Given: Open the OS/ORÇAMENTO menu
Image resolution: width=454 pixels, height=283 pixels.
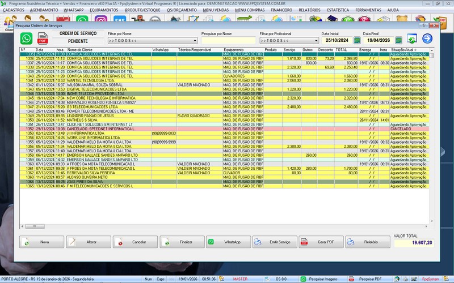Looking at the screenshot, I should click(x=182, y=10).
